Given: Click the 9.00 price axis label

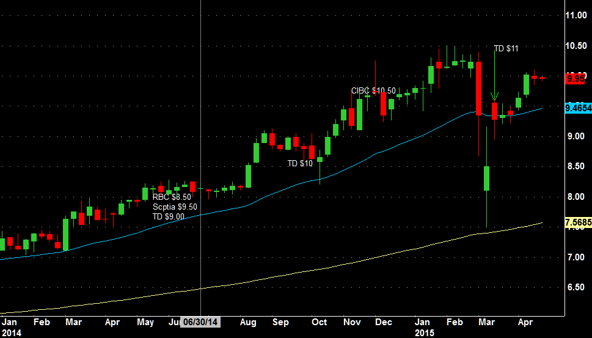Looking at the screenshot, I should coord(576,136).
